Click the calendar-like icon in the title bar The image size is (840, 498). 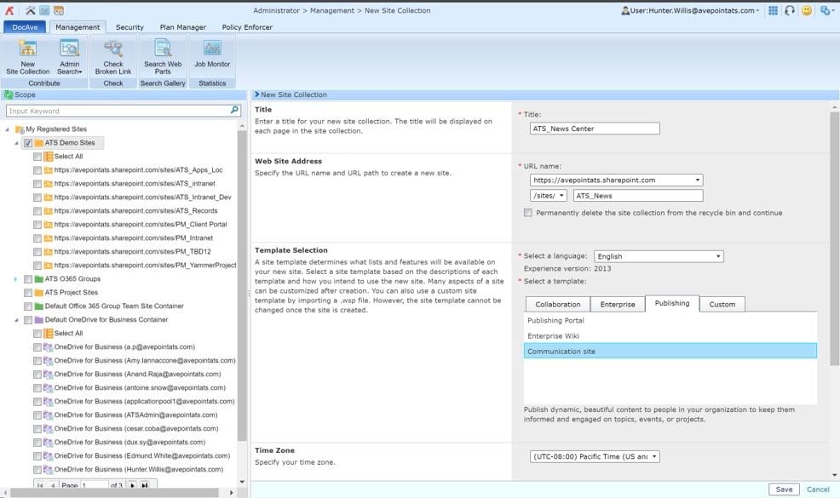59,10
